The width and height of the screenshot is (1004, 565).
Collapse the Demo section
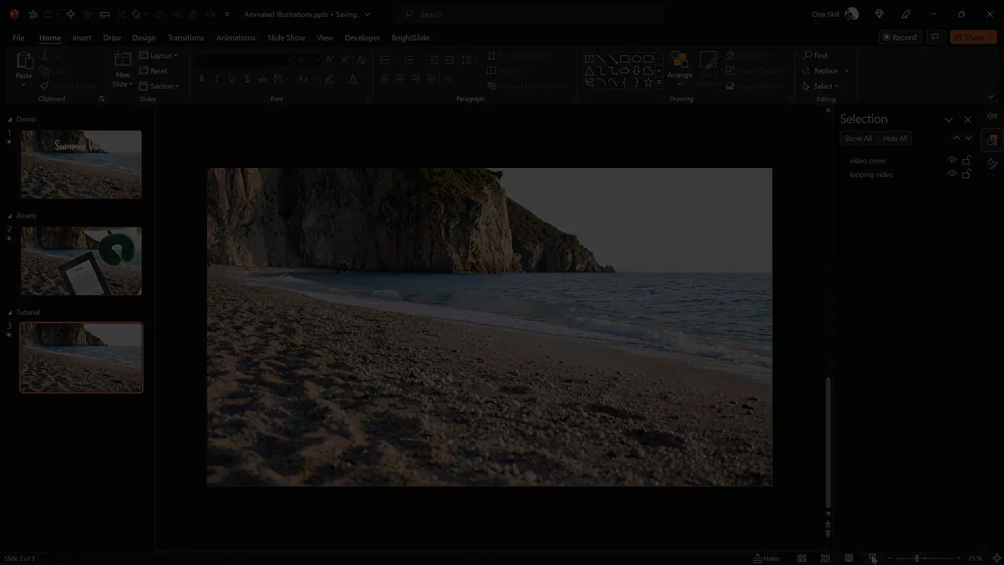point(9,119)
